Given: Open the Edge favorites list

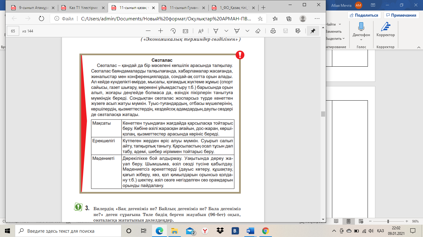Looking at the screenshot, I should 275,19.
